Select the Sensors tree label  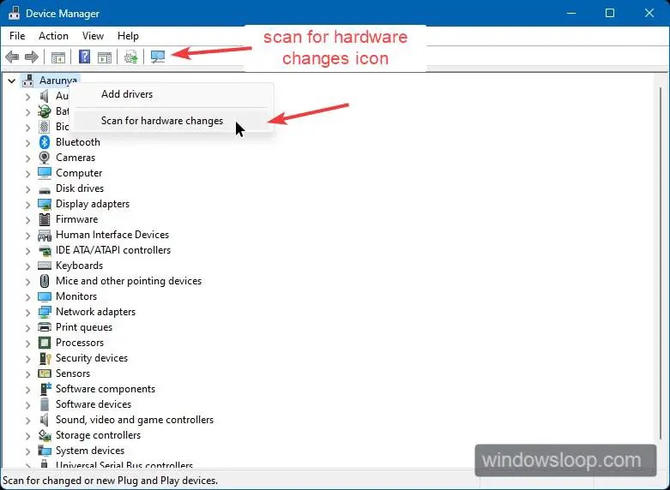[x=73, y=373]
